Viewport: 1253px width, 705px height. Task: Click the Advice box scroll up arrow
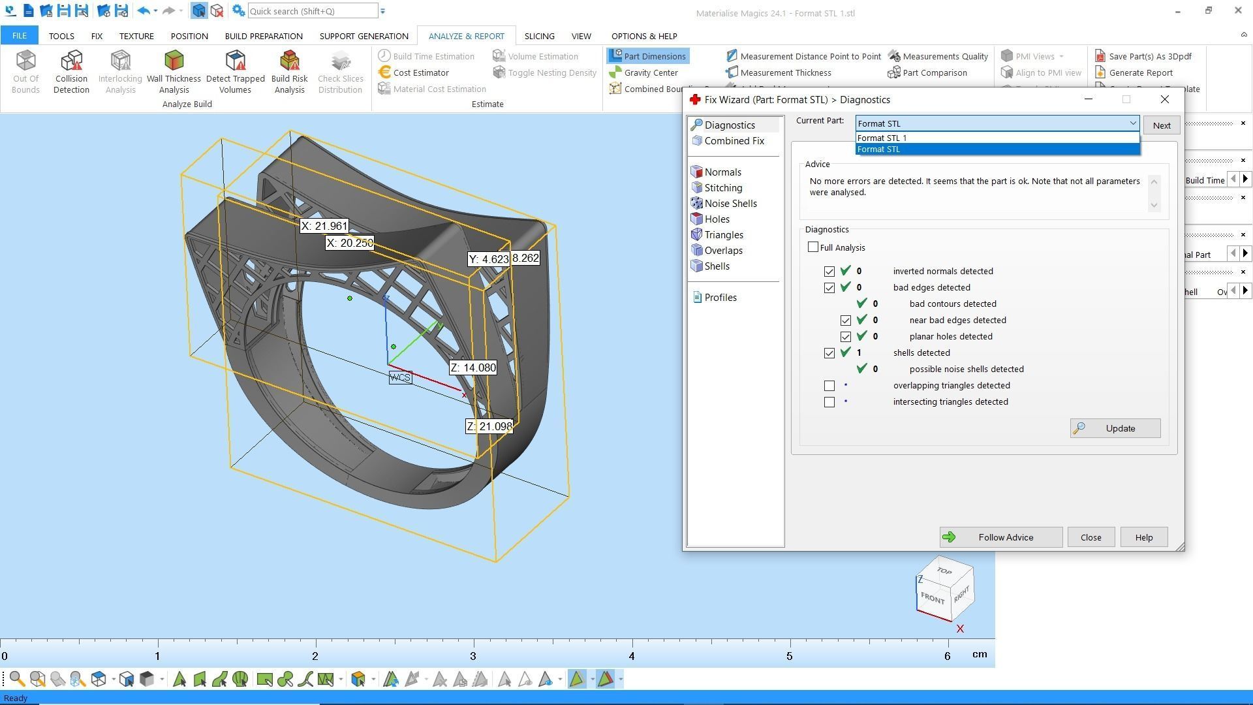pos(1154,181)
